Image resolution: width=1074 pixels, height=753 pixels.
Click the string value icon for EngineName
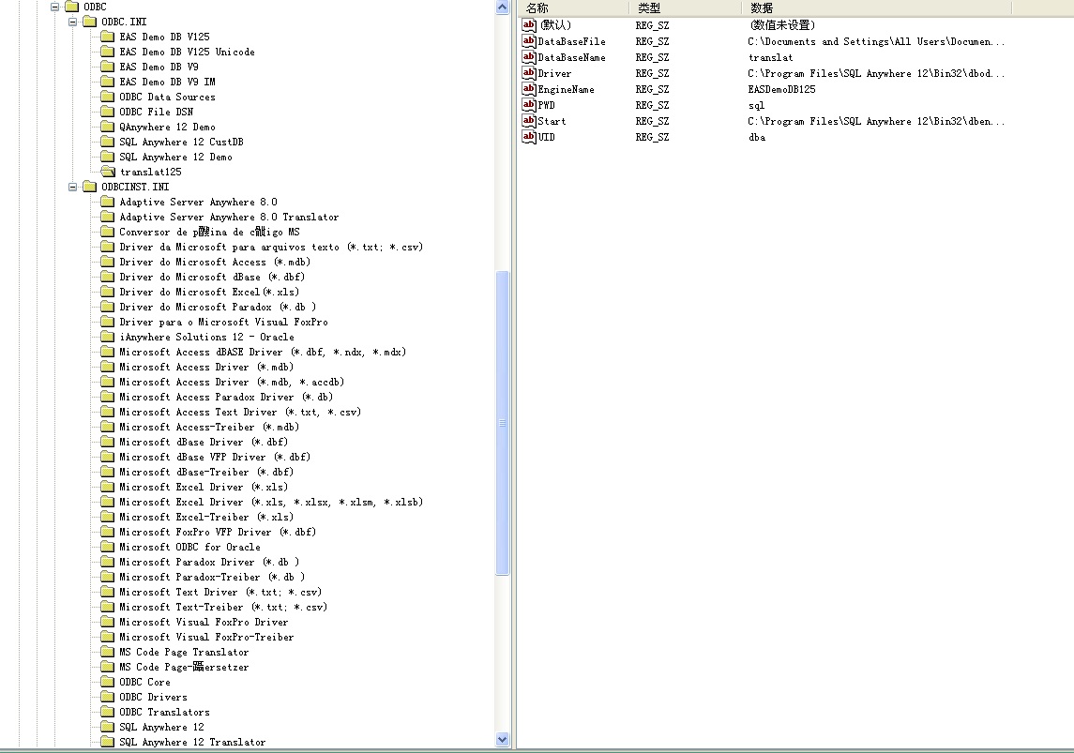pos(529,89)
